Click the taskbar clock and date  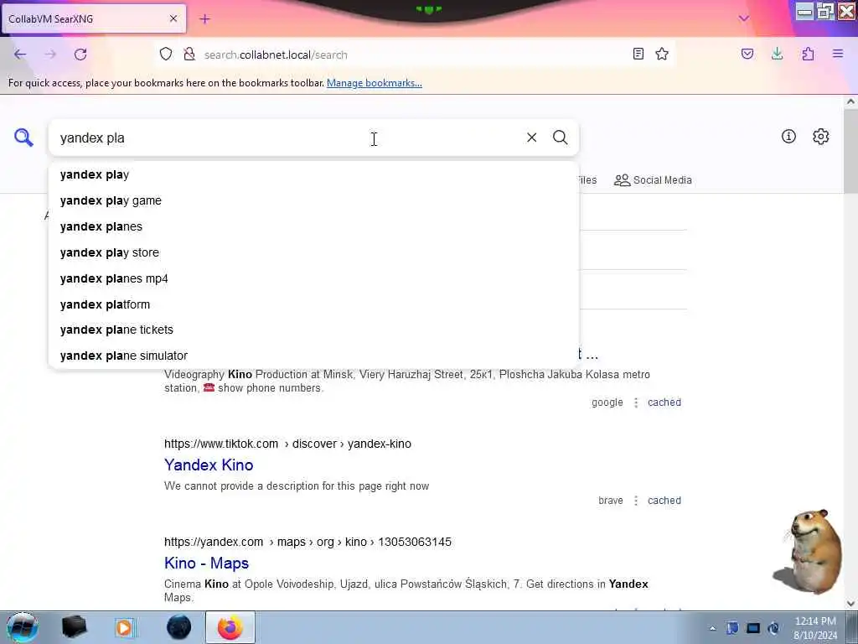click(815, 628)
